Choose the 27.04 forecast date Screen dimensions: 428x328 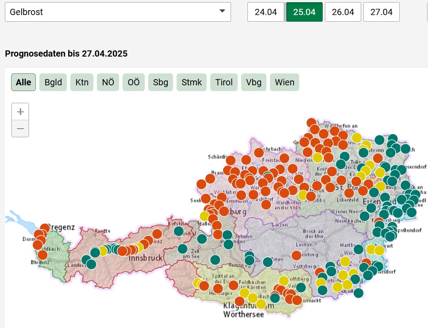click(382, 12)
